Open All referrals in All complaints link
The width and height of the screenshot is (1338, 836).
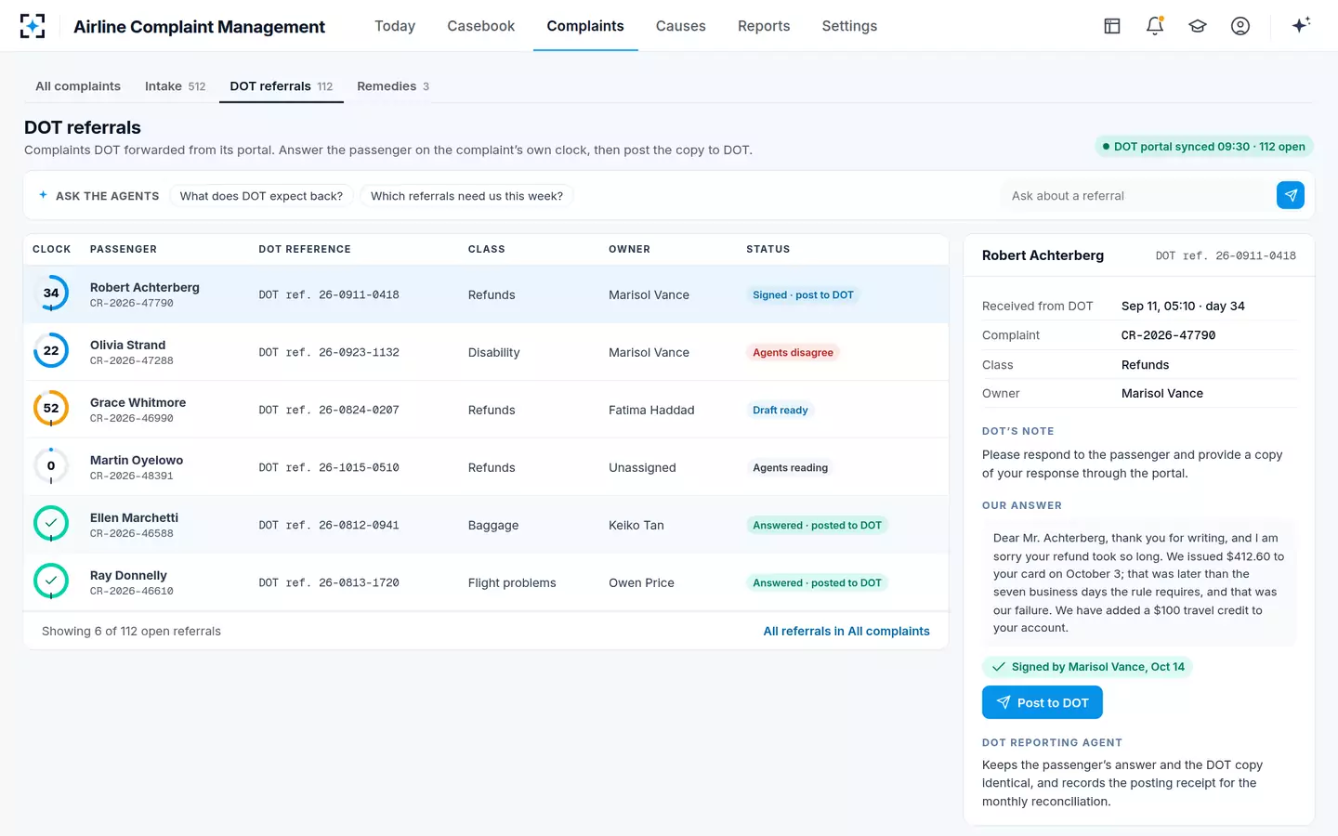pos(846,631)
